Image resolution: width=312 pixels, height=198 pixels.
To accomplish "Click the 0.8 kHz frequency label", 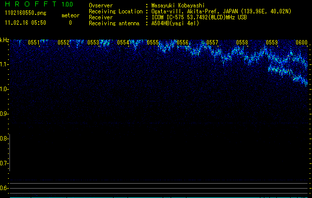I will click(3, 139).
